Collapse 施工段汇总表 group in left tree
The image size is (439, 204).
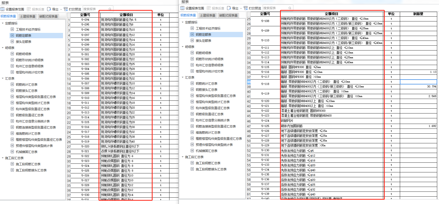pyautogui.click(x=3, y=158)
